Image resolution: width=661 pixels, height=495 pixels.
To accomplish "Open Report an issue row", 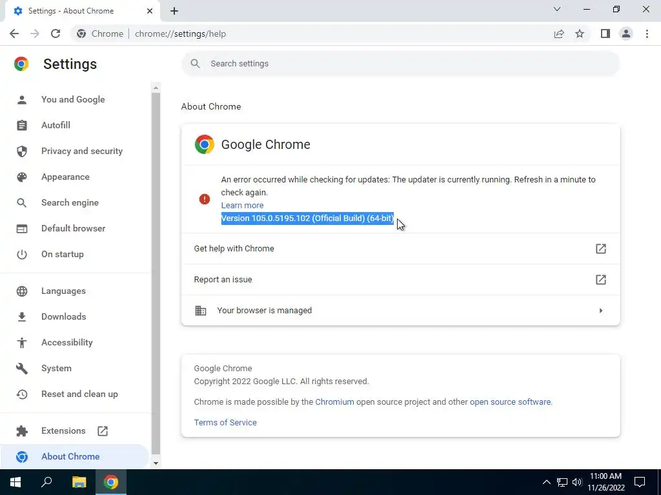I will point(400,280).
